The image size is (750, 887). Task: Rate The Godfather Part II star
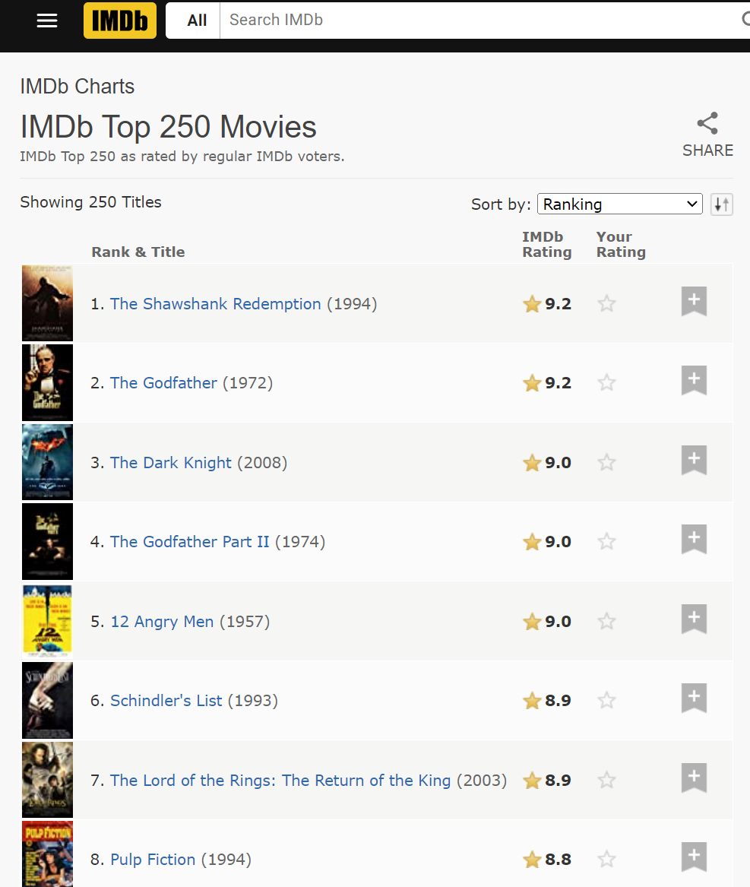pos(606,542)
